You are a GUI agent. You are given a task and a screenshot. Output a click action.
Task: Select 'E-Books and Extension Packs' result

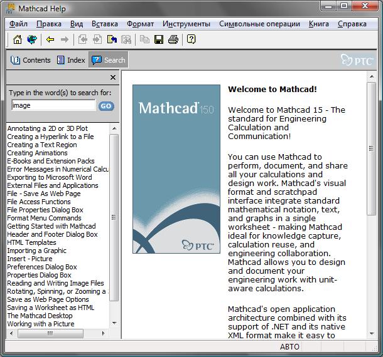51,161
